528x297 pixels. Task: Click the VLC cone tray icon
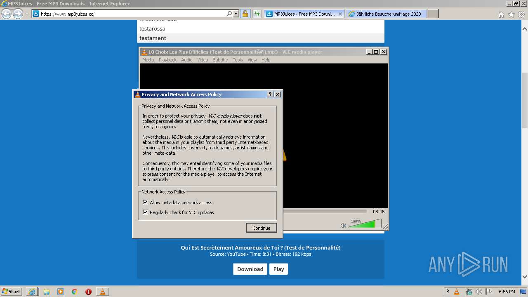tap(457, 292)
